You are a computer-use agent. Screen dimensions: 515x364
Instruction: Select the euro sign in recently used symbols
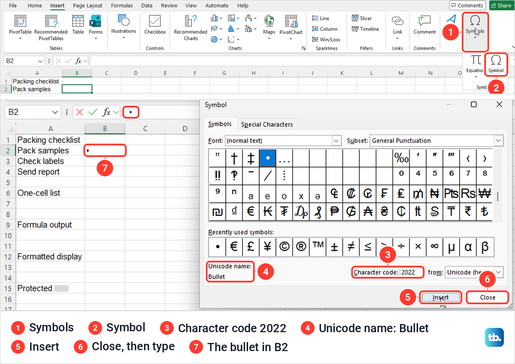[234, 247]
